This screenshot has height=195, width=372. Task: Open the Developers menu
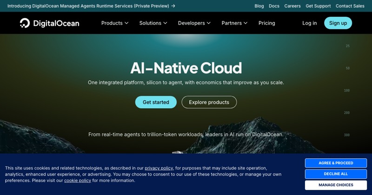coord(194,23)
